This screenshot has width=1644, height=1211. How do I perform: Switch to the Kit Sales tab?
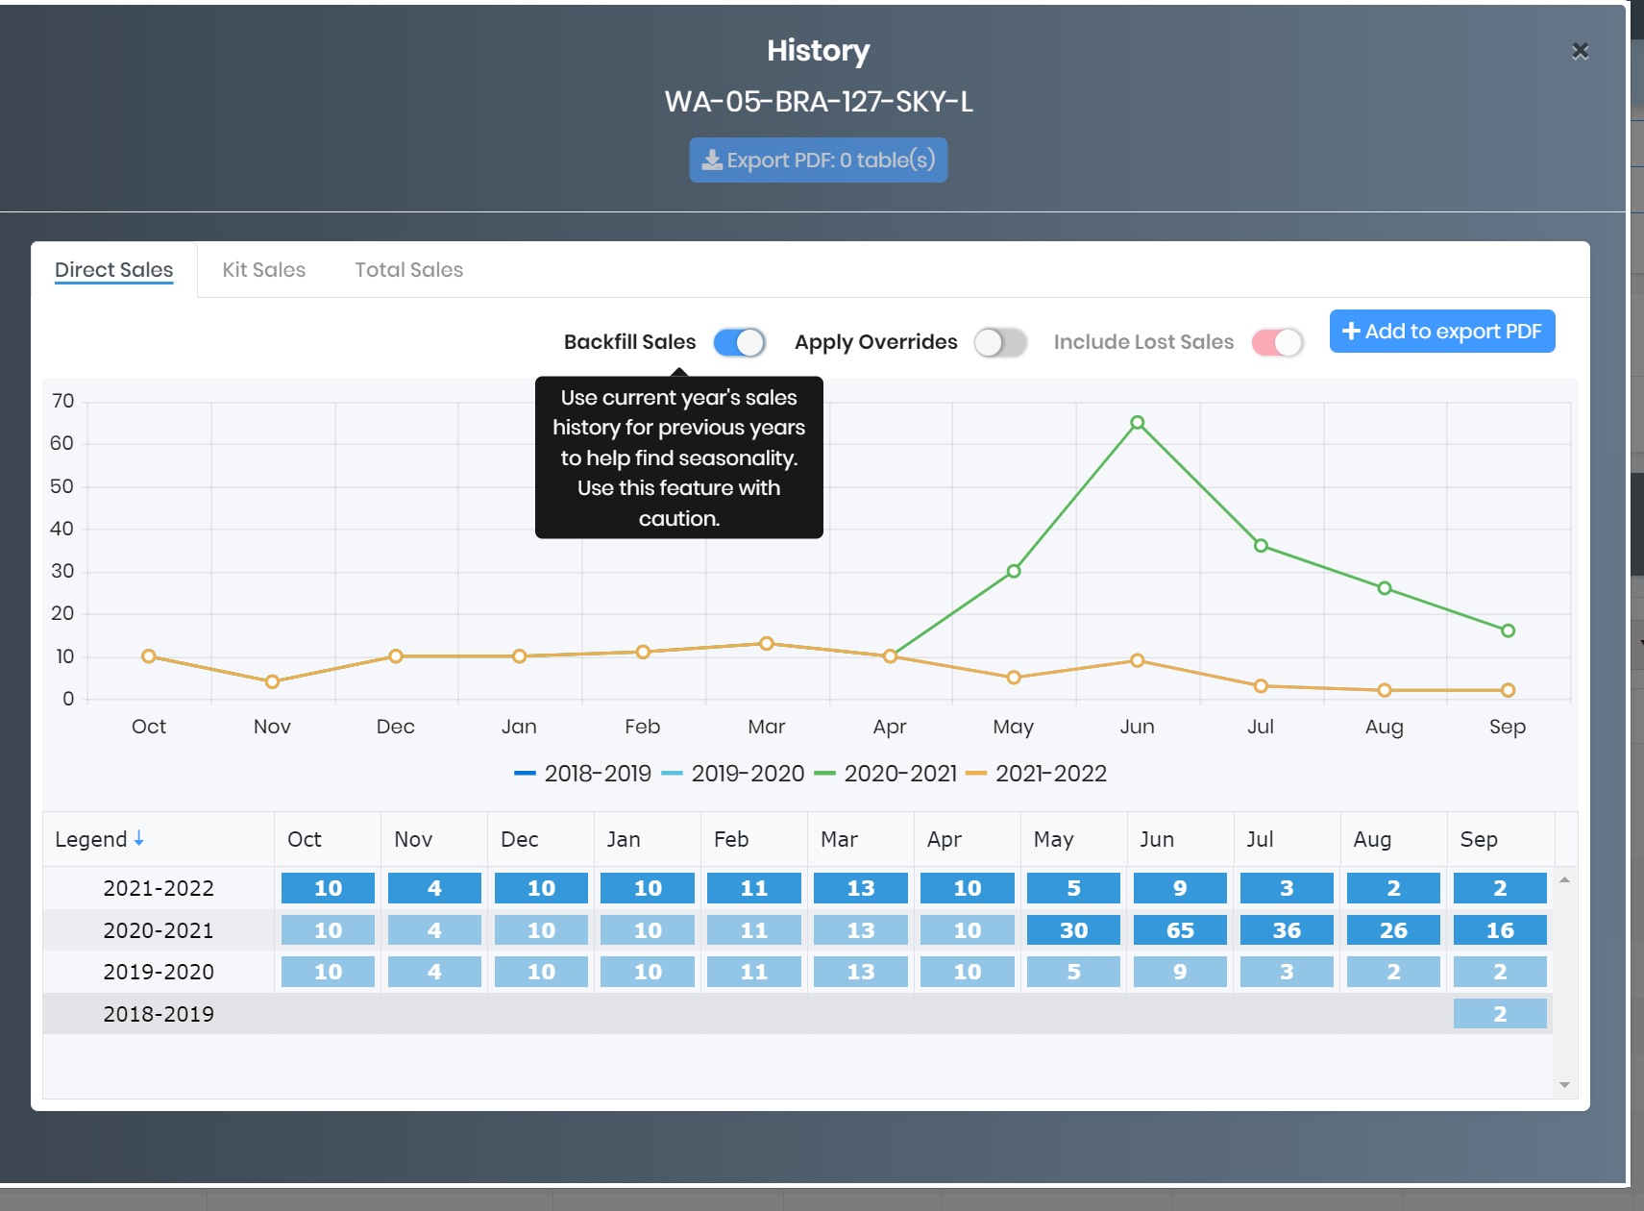coord(264,270)
